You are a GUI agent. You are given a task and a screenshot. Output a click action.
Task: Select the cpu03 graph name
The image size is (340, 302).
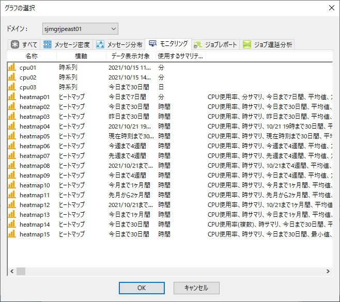[28, 87]
